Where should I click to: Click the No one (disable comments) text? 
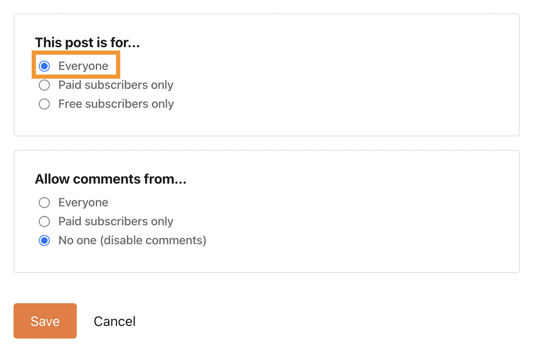(x=132, y=240)
